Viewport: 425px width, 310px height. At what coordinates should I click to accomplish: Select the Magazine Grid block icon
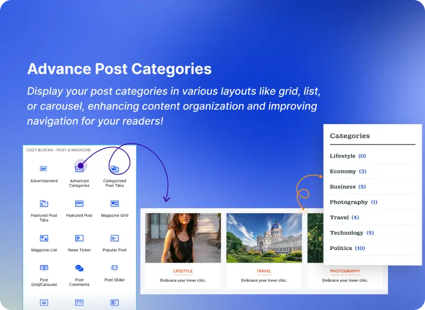tap(114, 204)
